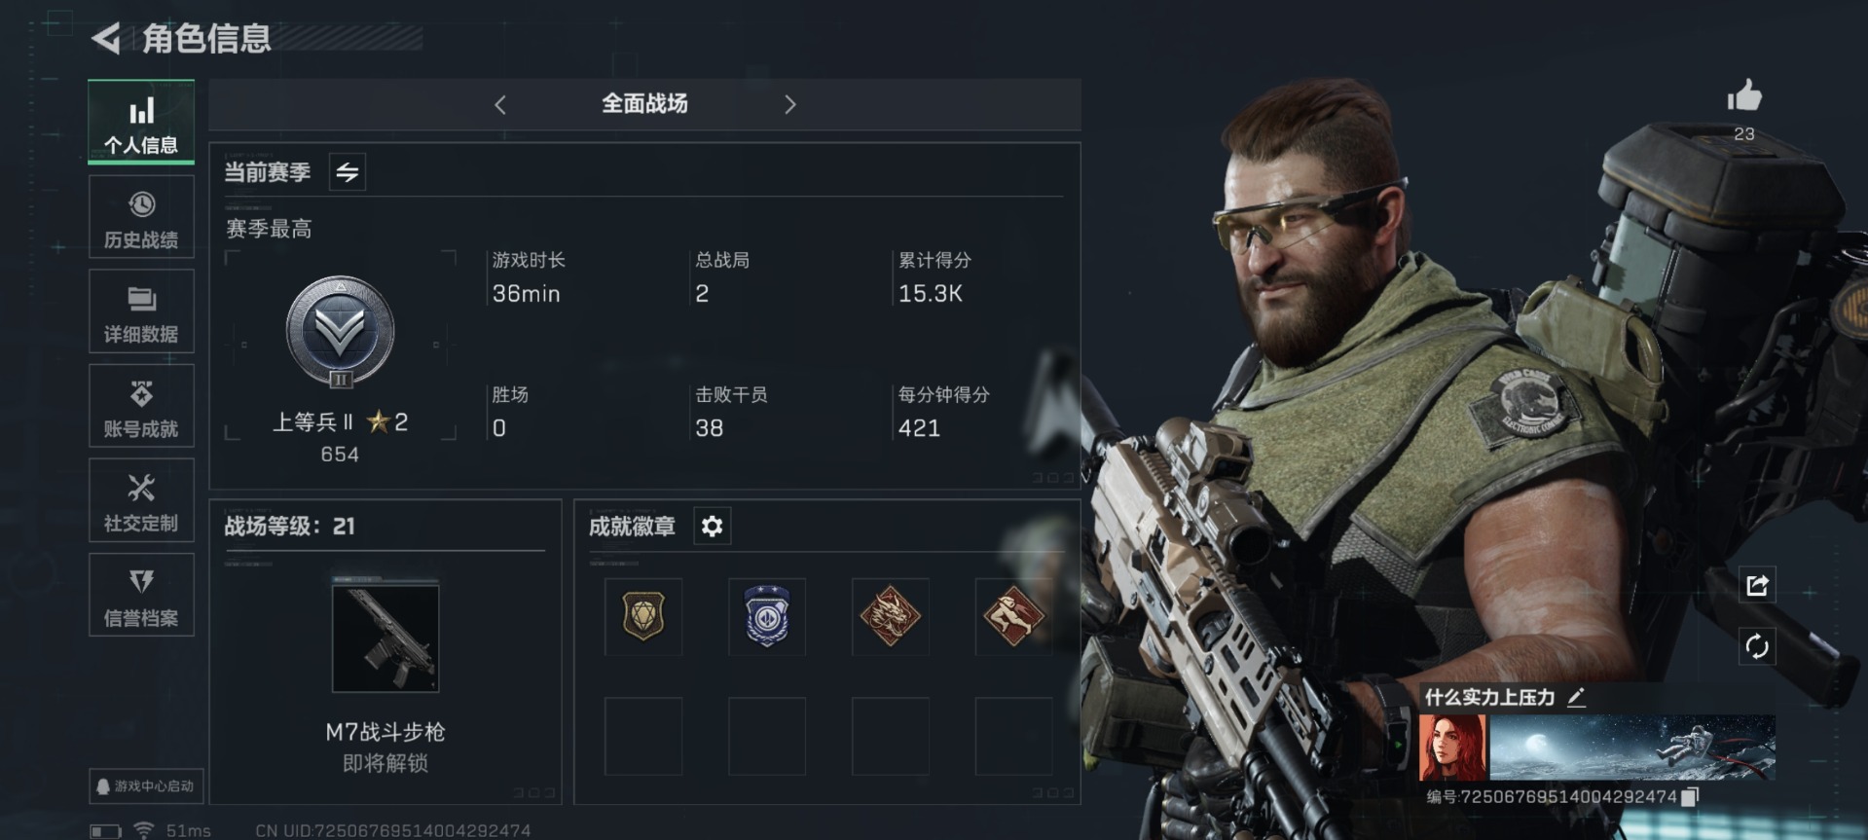Edit the nickname 什么实力上压力 with the pencil icon
This screenshot has height=840, width=1868.
tap(1576, 697)
